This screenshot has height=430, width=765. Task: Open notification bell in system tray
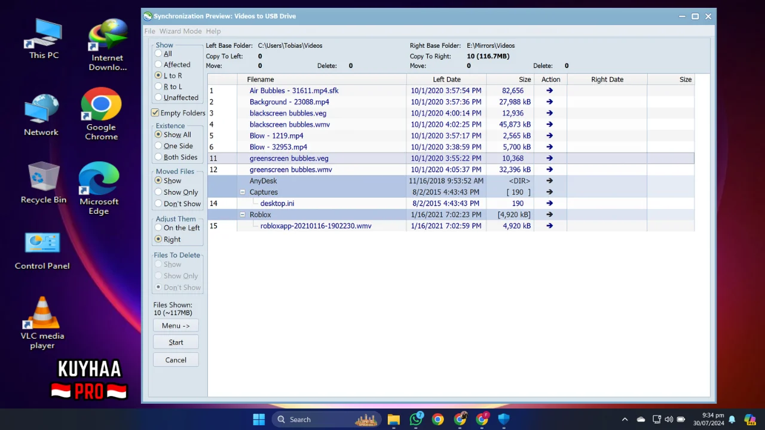[732, 419]
